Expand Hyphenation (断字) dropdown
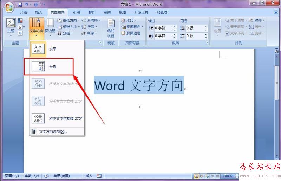Image resolution: width=281 pixels, height=181 pixels. pos(90,33)
